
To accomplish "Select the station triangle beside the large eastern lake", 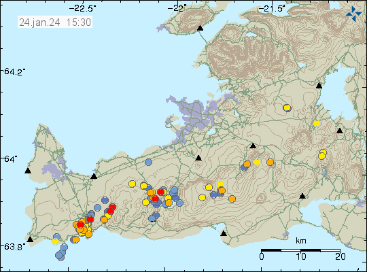I will click(319, 86).
